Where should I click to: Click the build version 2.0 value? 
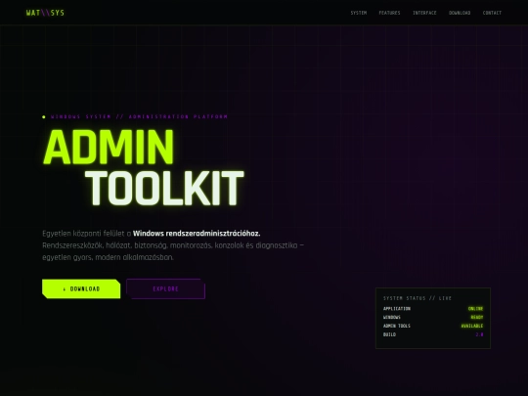[479, 334]
